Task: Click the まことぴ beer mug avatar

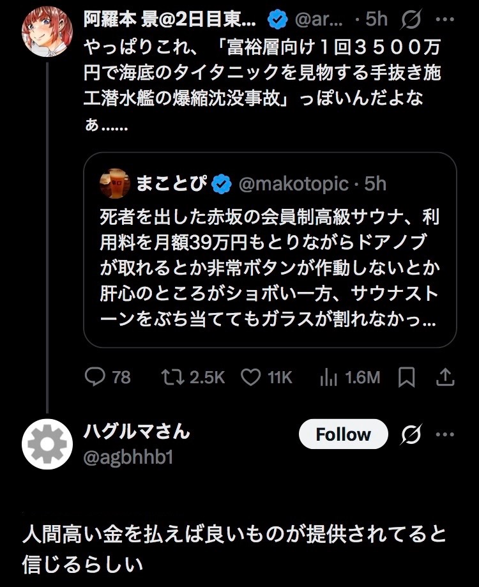Action: pyautogui.click(x=115, y=184)
